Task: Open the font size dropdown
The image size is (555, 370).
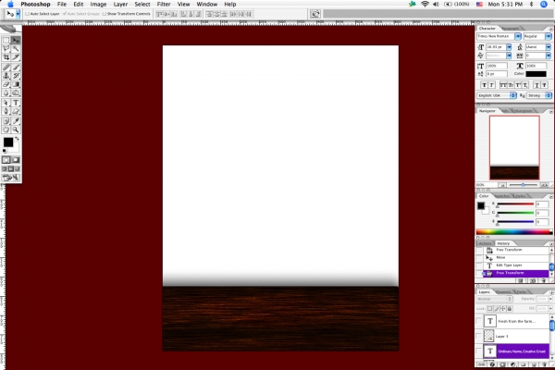Action: (509, 47)
